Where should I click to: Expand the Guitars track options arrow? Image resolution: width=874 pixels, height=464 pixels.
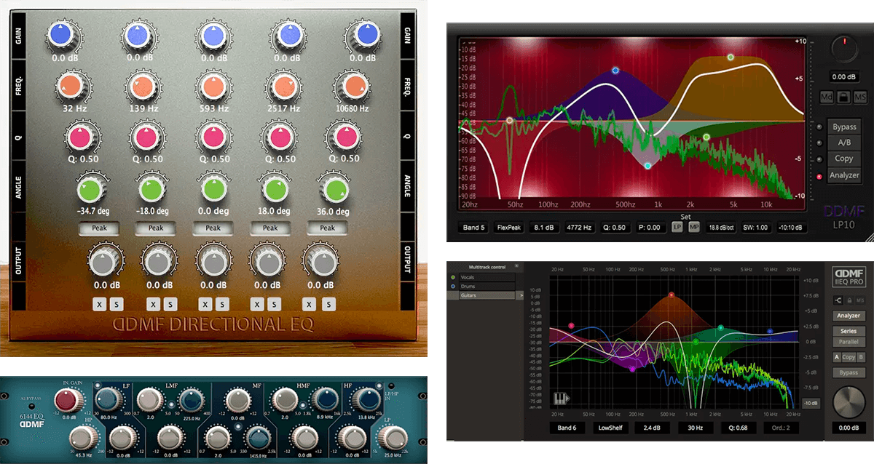click(521, 295)
